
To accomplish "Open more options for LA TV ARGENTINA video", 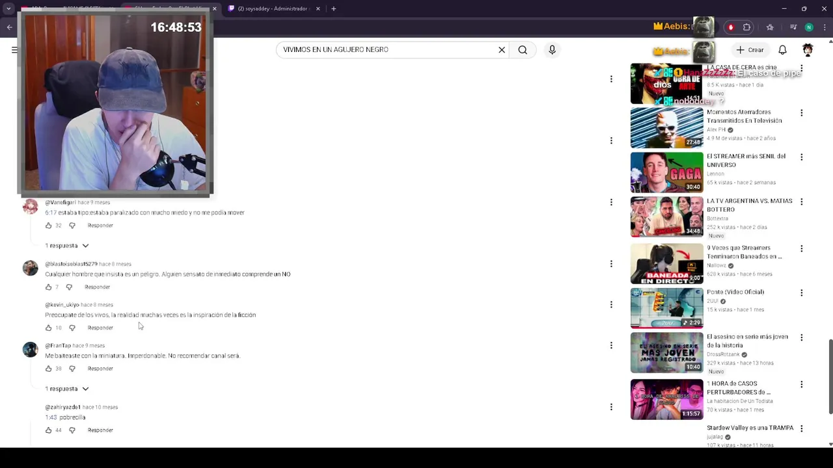I will point(801,201).
